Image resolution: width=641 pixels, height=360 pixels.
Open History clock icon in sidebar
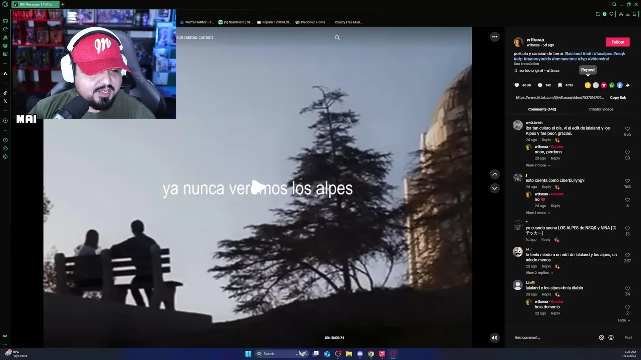[5, 140]
